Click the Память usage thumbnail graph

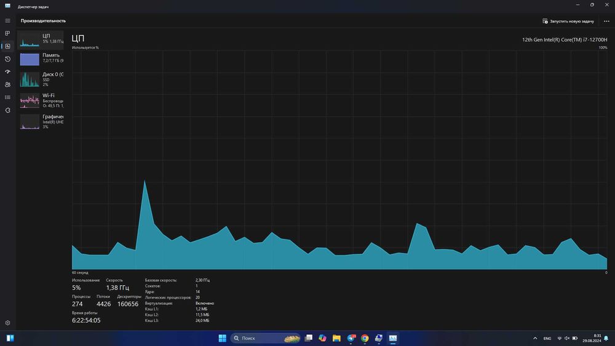[x=30, y=59]
